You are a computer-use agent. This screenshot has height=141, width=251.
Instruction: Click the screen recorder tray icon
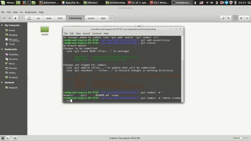tap(222, 3)
